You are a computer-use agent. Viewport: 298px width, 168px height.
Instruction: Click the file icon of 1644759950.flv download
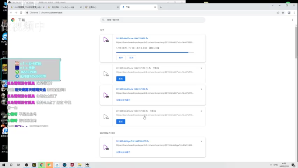click(106, 40)
